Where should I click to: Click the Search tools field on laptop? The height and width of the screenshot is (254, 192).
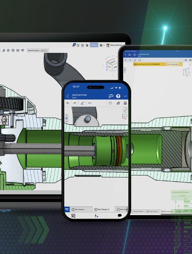pos(38,50)
